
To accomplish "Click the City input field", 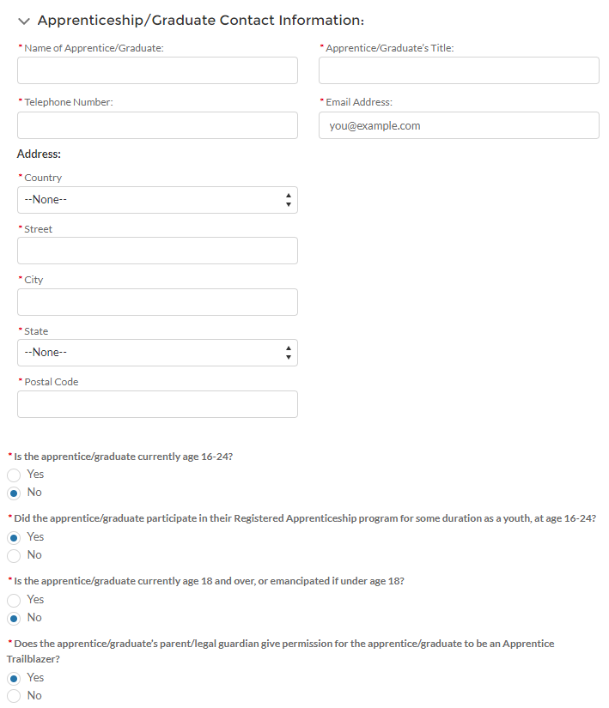I will (157, 302).
